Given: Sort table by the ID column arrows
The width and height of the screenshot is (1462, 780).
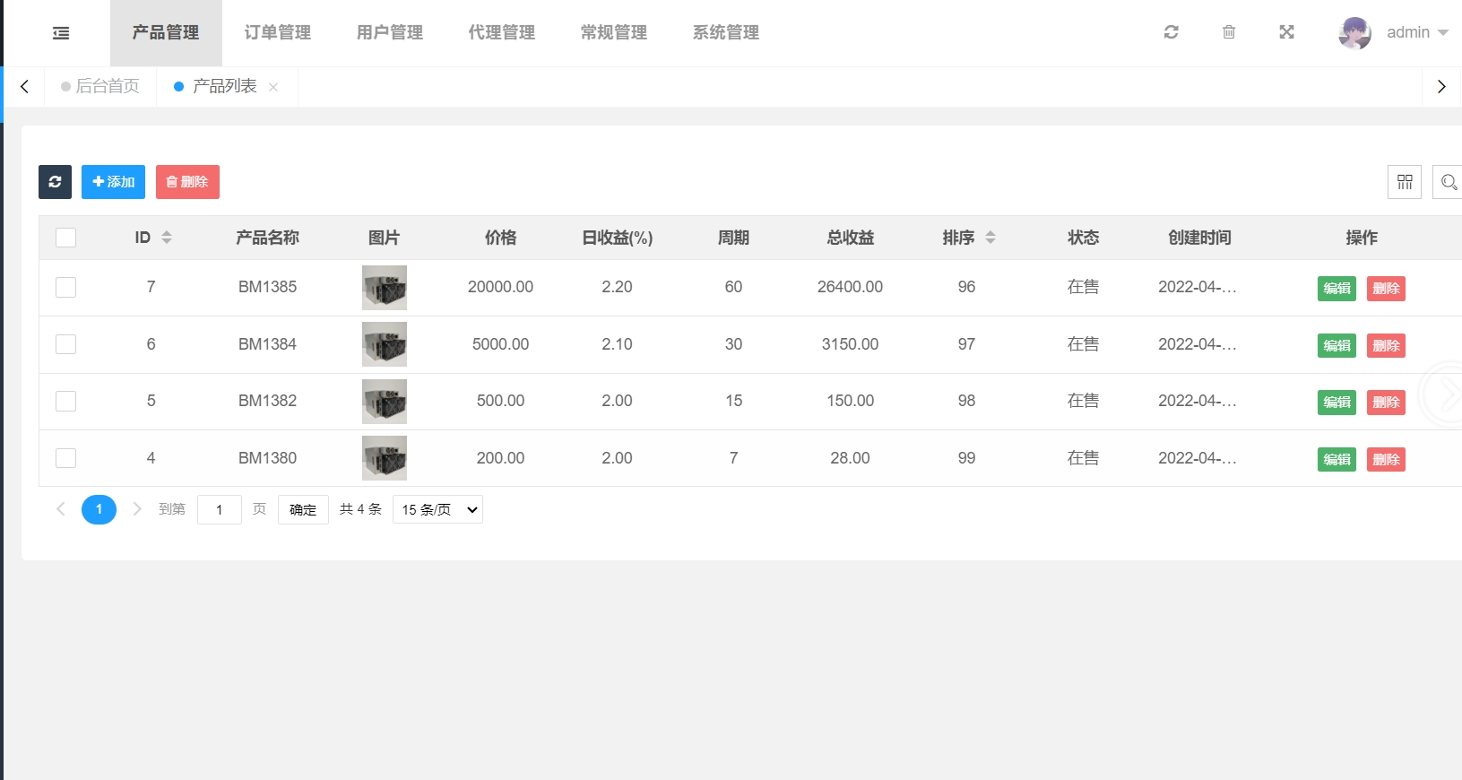Looking at the screenshot, I should (x=167, y=238).
